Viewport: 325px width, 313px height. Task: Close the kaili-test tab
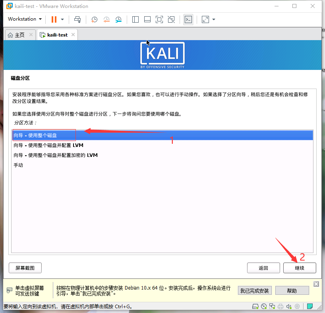73,35
